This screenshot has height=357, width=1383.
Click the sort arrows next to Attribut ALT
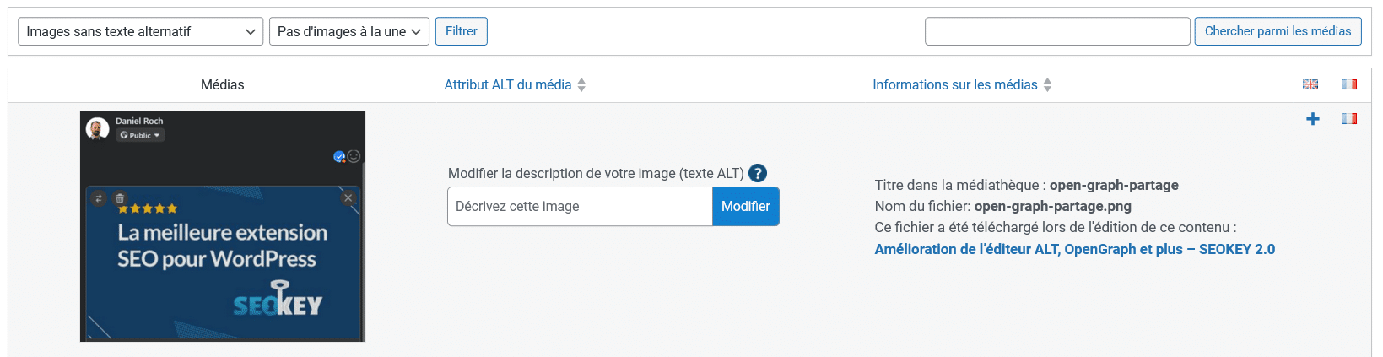coord(581,84)
